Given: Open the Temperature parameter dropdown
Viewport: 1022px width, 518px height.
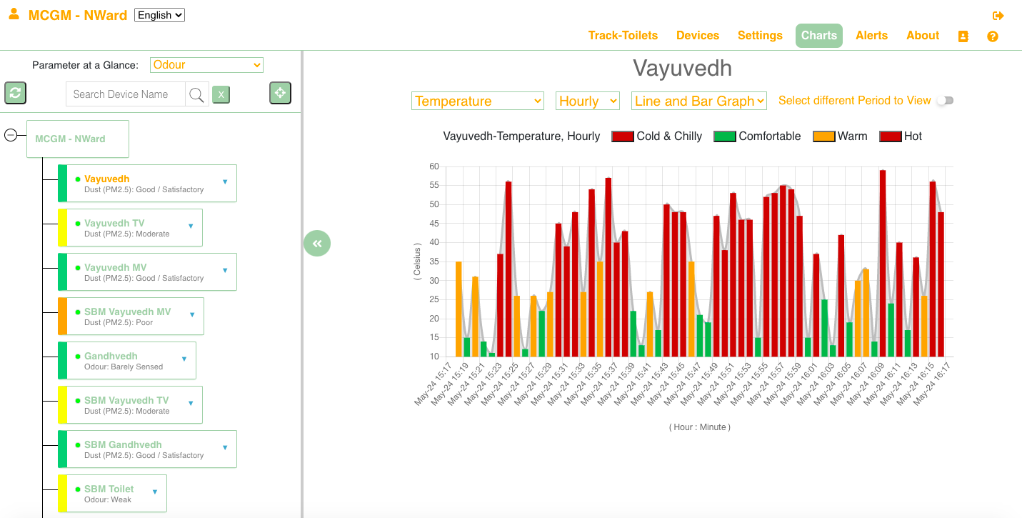Looking at the screenshot, I should coord(478,101).
